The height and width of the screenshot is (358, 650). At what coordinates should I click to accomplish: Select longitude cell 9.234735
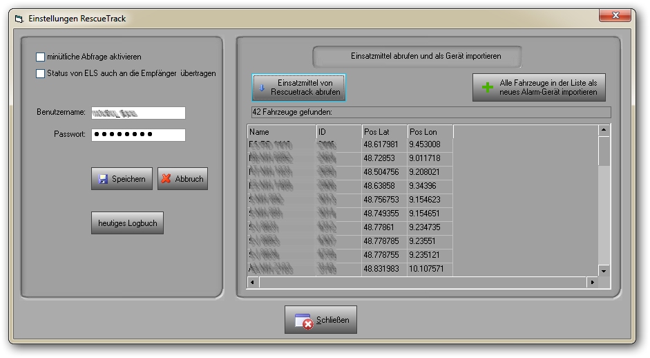[430, 227]
